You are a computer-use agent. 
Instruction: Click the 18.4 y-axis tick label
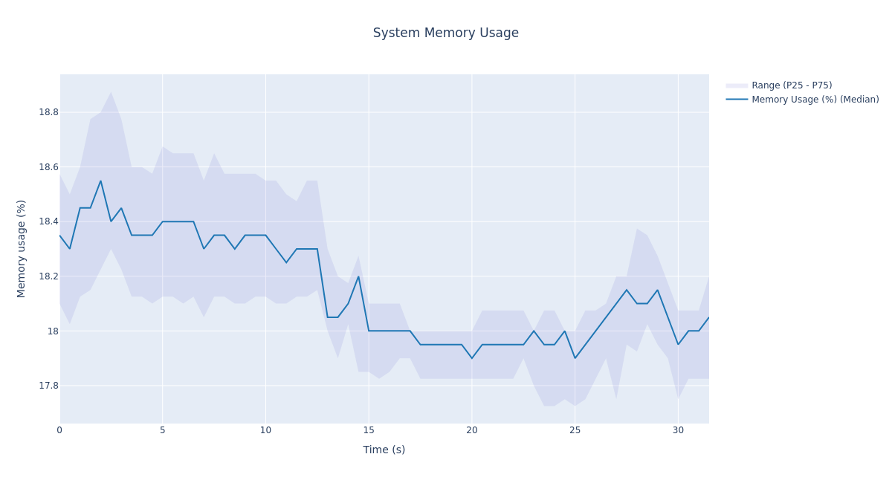(x=48, y=221)
